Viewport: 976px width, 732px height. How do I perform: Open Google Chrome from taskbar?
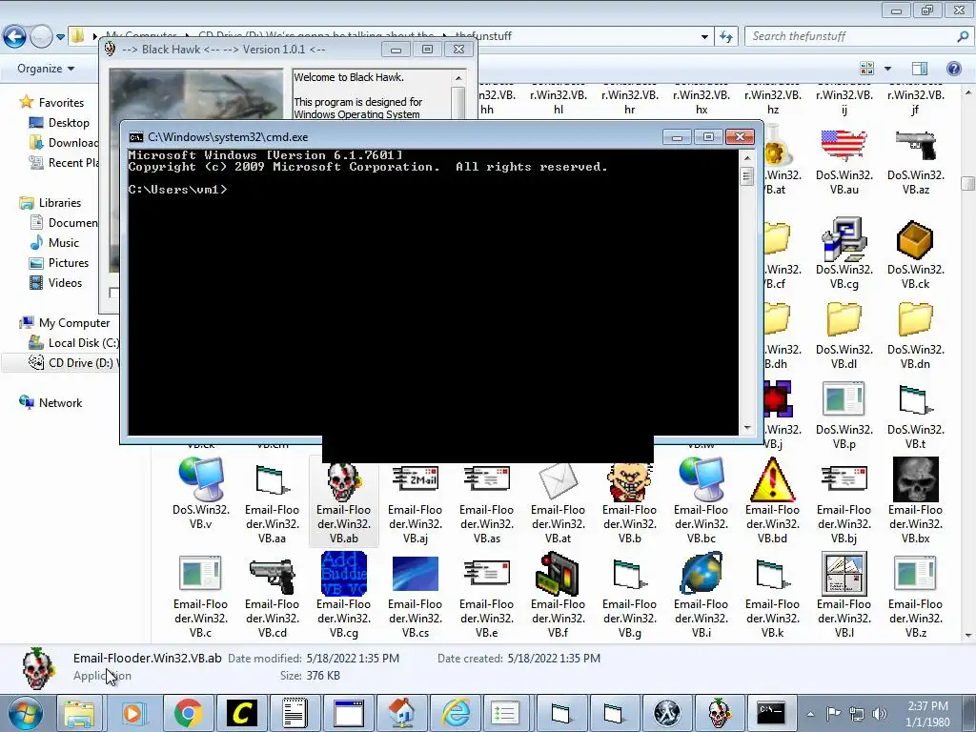coord(188,713)
